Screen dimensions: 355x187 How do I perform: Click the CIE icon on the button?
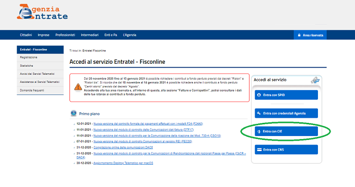[259, 131]
